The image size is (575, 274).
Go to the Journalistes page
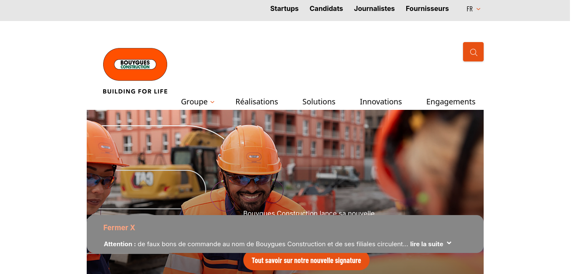[374, 8]
